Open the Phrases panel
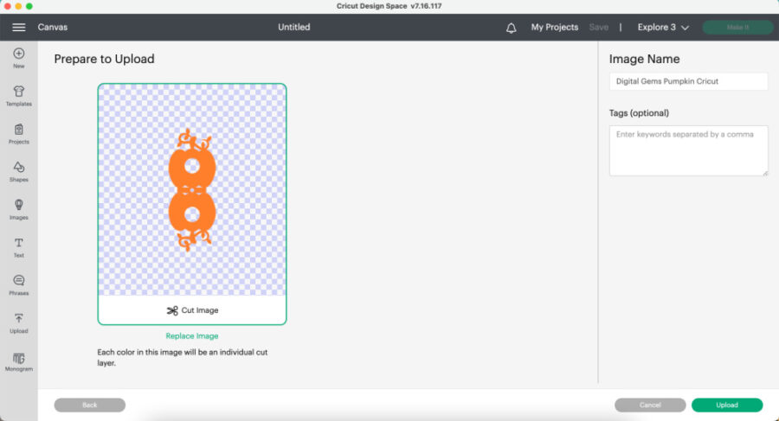Viewport: 779px width, 421px height. pos(19,284)
